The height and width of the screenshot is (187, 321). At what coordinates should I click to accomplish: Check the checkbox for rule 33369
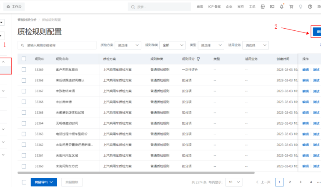(x=24, y=69)
